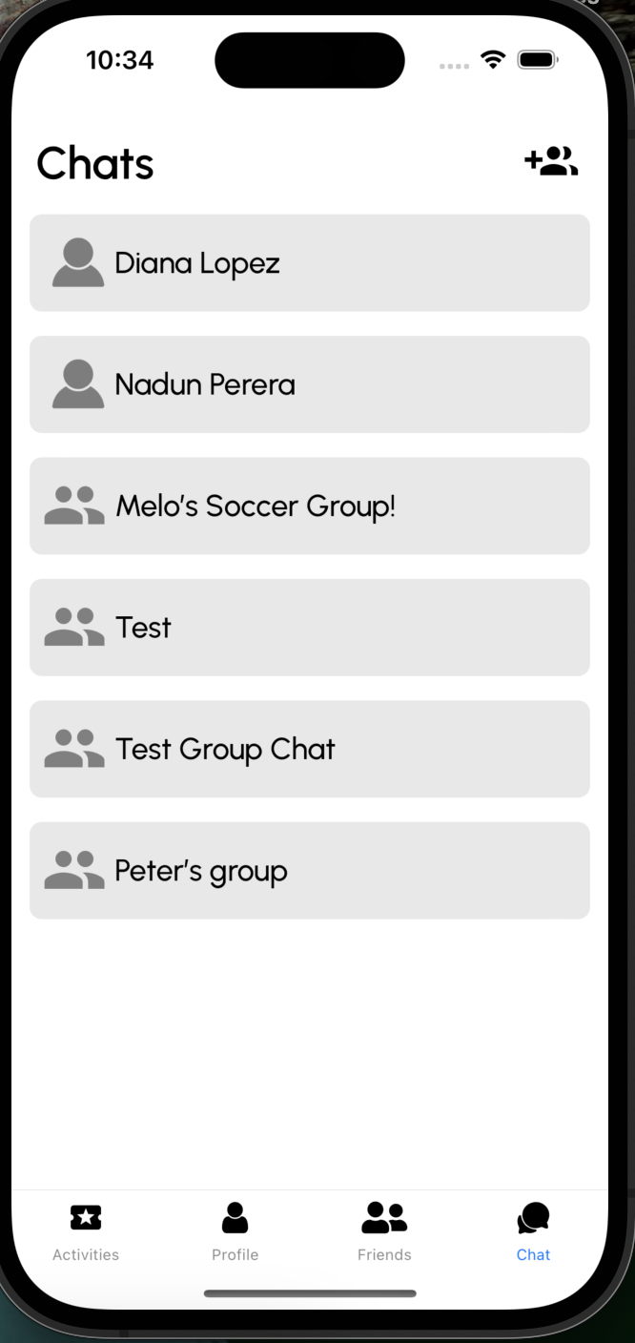Switch to the Friends tab label
Viewport: 635px width, 1343px height.
tap(384, 1255)
